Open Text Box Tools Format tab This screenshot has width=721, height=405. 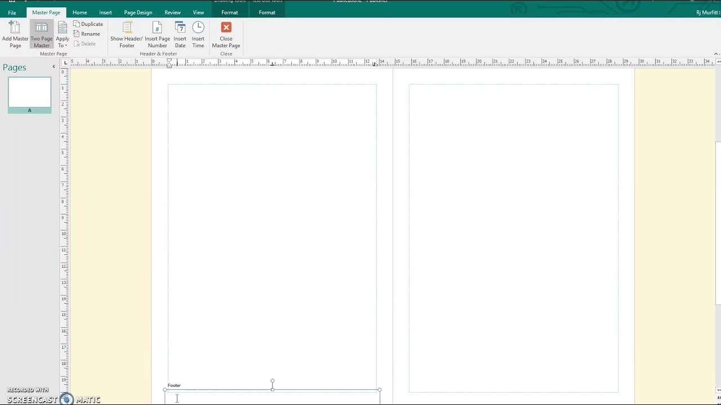[267, 12]
